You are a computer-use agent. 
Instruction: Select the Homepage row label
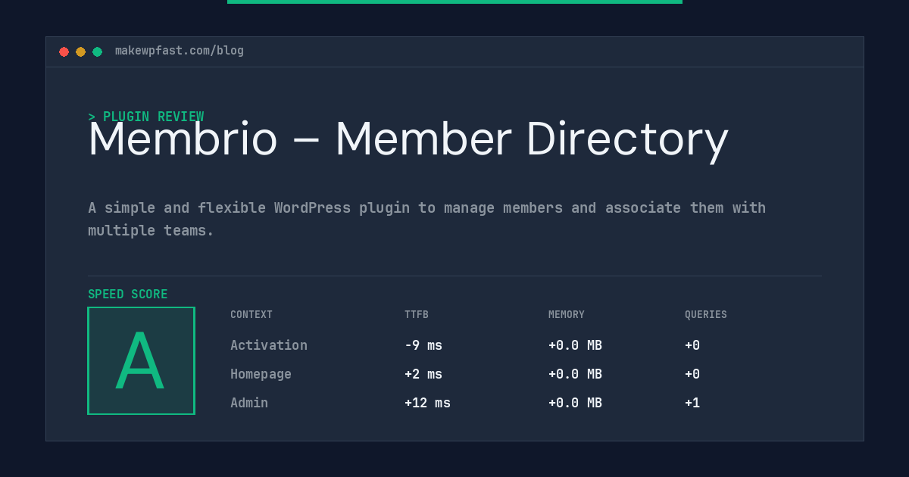pos(261,374)
